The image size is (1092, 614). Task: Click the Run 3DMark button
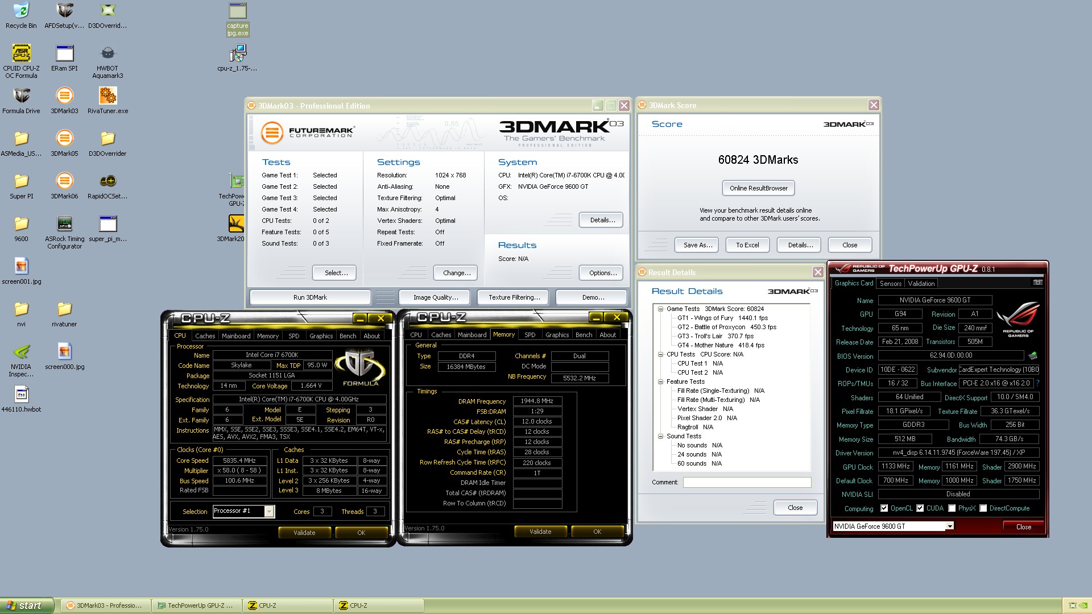pyautogui.click(x=310, y=297)
